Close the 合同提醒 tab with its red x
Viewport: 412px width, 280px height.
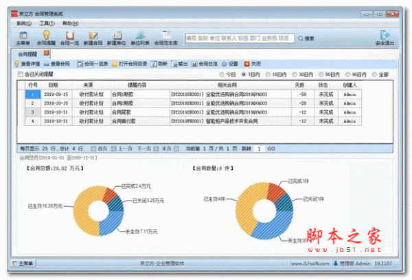pos(47,53)
